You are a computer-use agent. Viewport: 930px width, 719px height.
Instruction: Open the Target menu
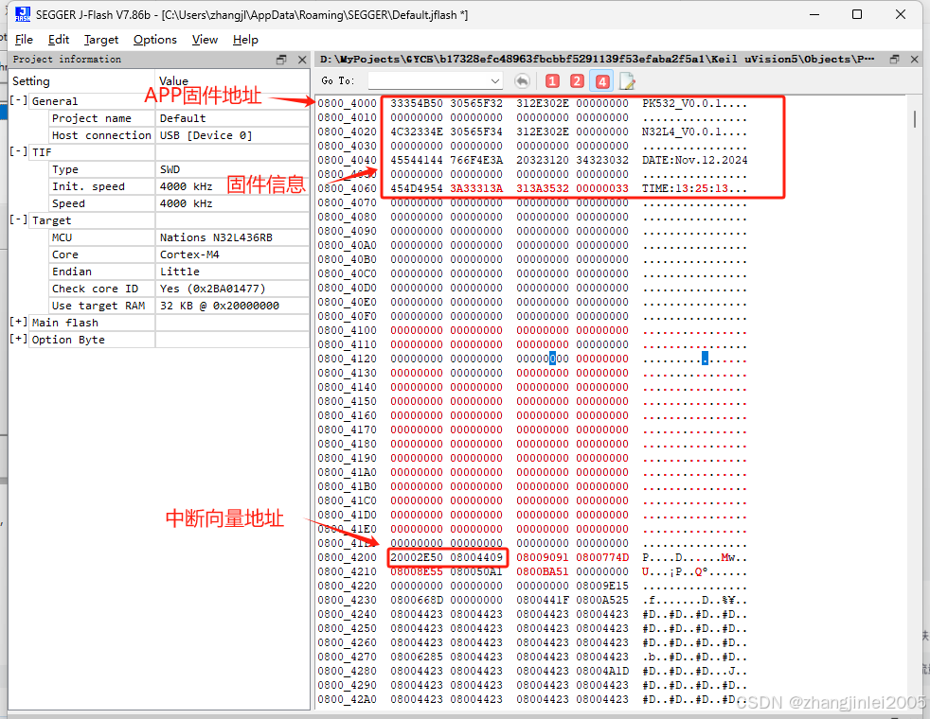coord(101,40)
